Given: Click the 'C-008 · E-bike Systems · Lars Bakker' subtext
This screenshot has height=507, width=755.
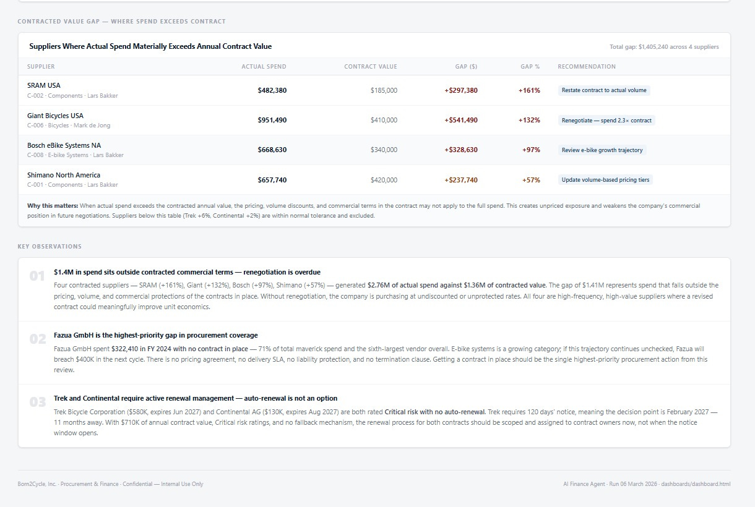Looking at the screenshot, I should pos(75,155).
